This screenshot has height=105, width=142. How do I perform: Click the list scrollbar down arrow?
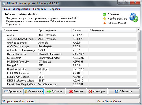138,85
